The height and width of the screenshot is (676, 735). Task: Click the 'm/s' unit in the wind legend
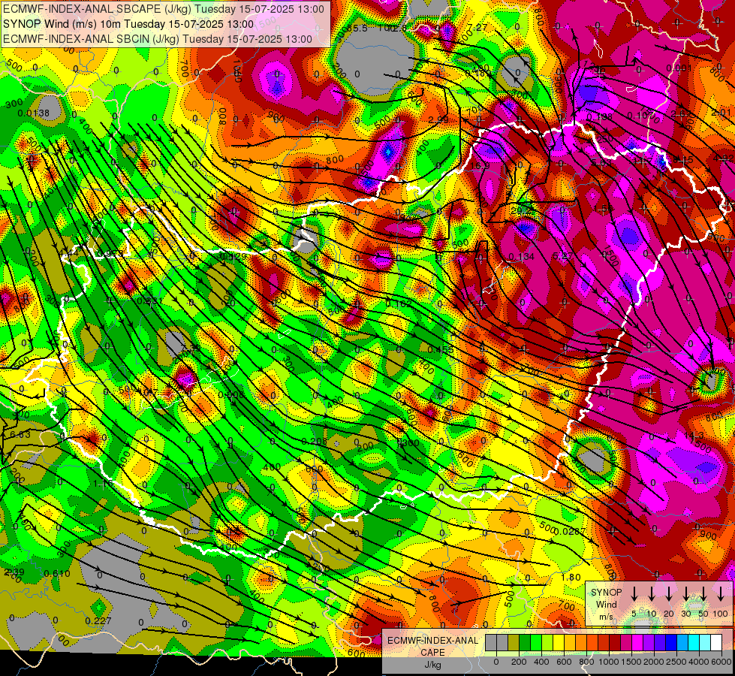click(x=606, y=617)
